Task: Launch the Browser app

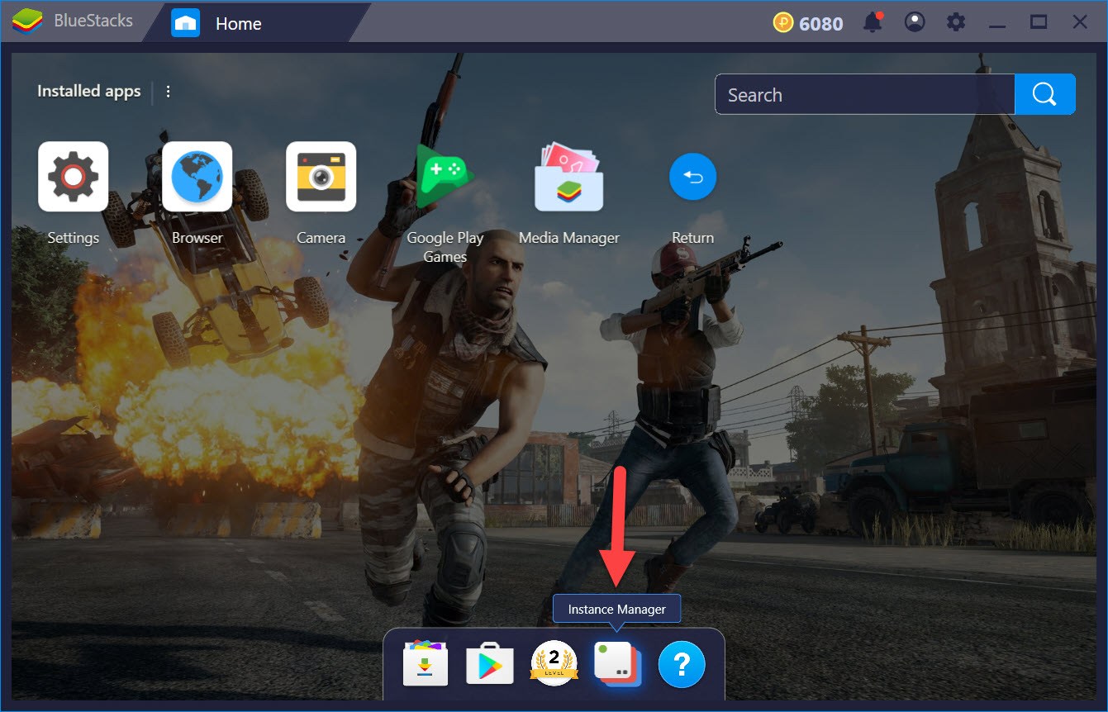Action: (197, 177)
